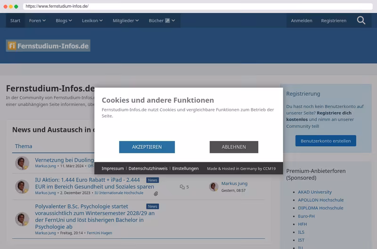Open the site search magnifier icon
Image resolution: width=377 pixels, height=249 pixels.
(x=361, y=20)
